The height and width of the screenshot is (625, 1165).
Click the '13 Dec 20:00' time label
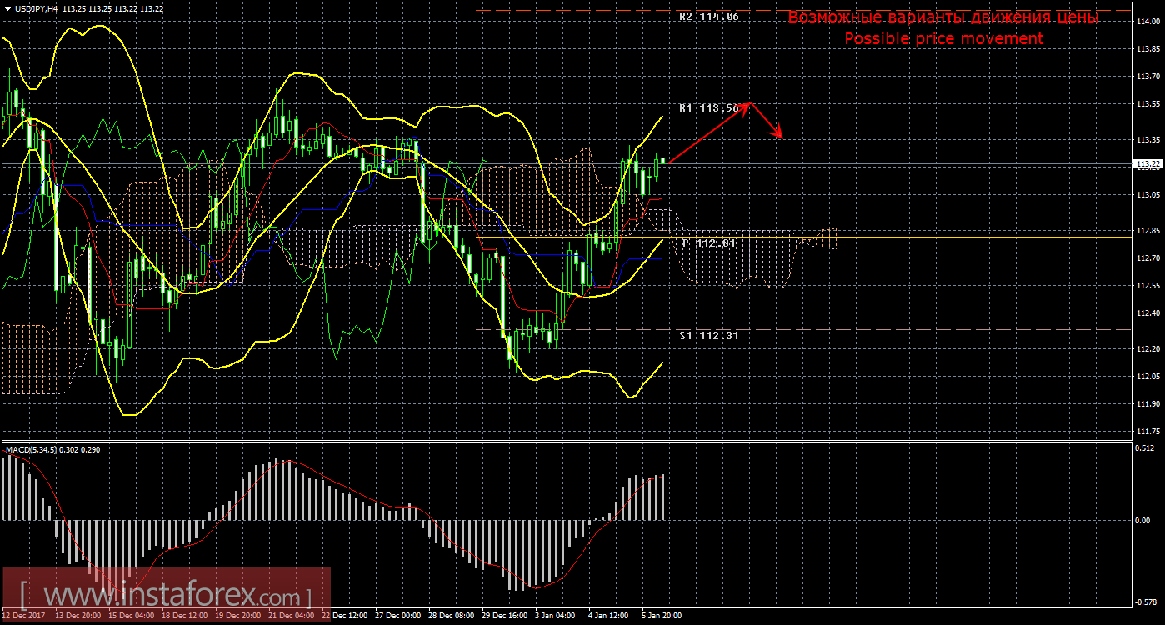[78, 616]
